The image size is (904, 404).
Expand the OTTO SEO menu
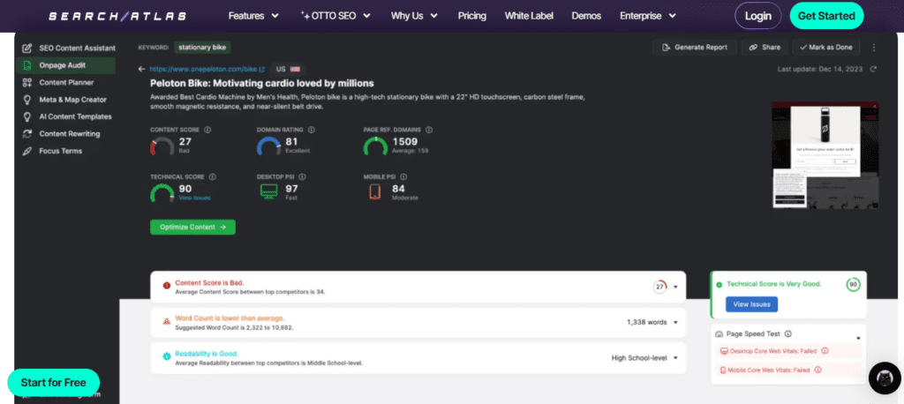point(335,16)
